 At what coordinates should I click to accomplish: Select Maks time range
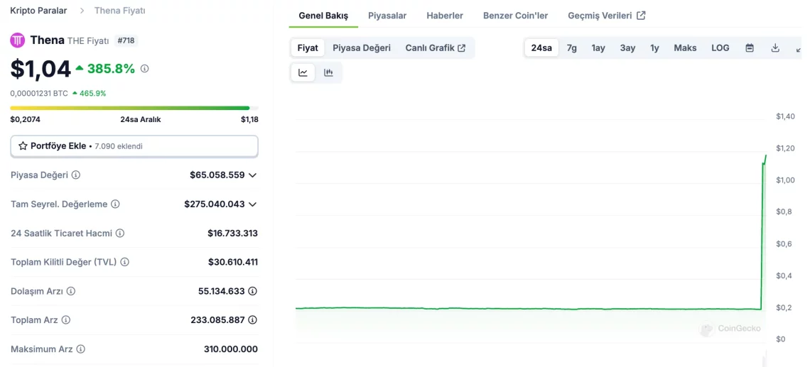[685, 48]
